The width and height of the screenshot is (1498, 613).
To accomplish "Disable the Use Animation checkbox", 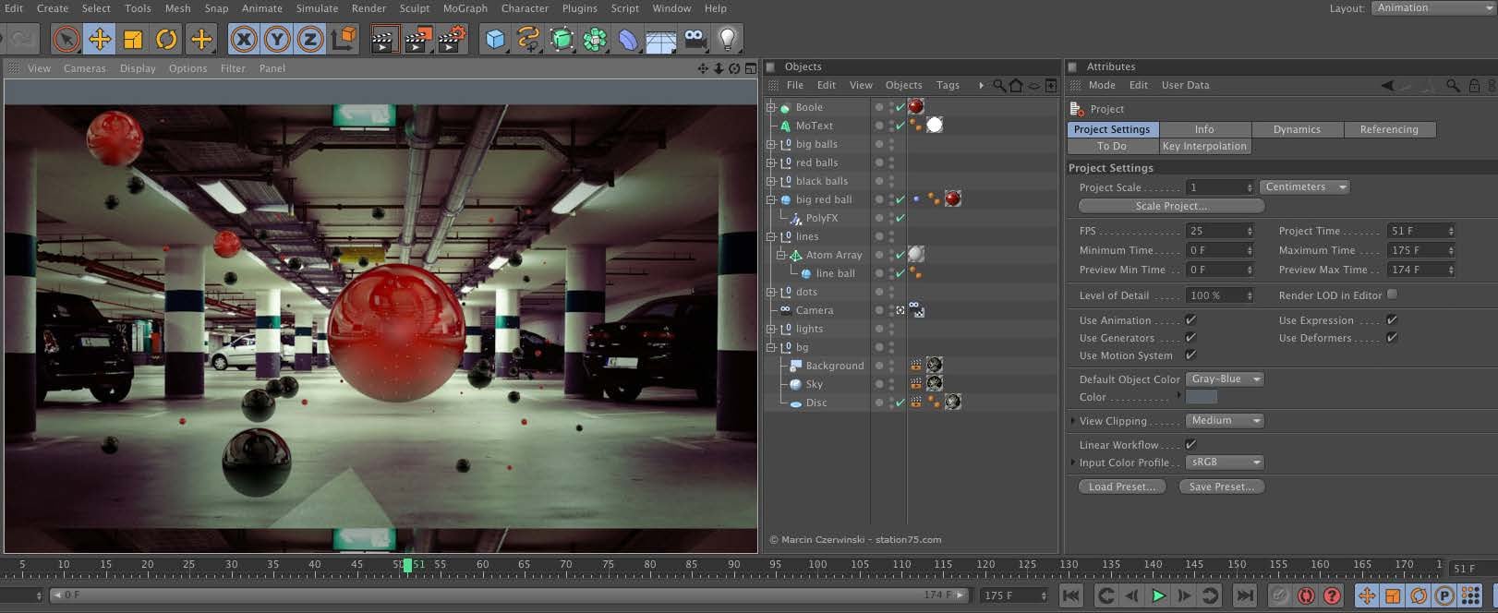I will tap(1190, 320).
